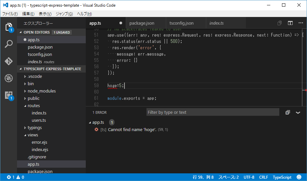This screenshot has height=181, width=307.
Task: Collapse the TYPESCRIPT-EXPRESS-TEMPLATE section
Action: 21,69
